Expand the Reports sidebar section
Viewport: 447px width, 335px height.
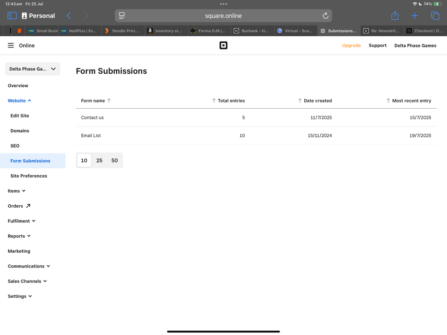[19, 236]
